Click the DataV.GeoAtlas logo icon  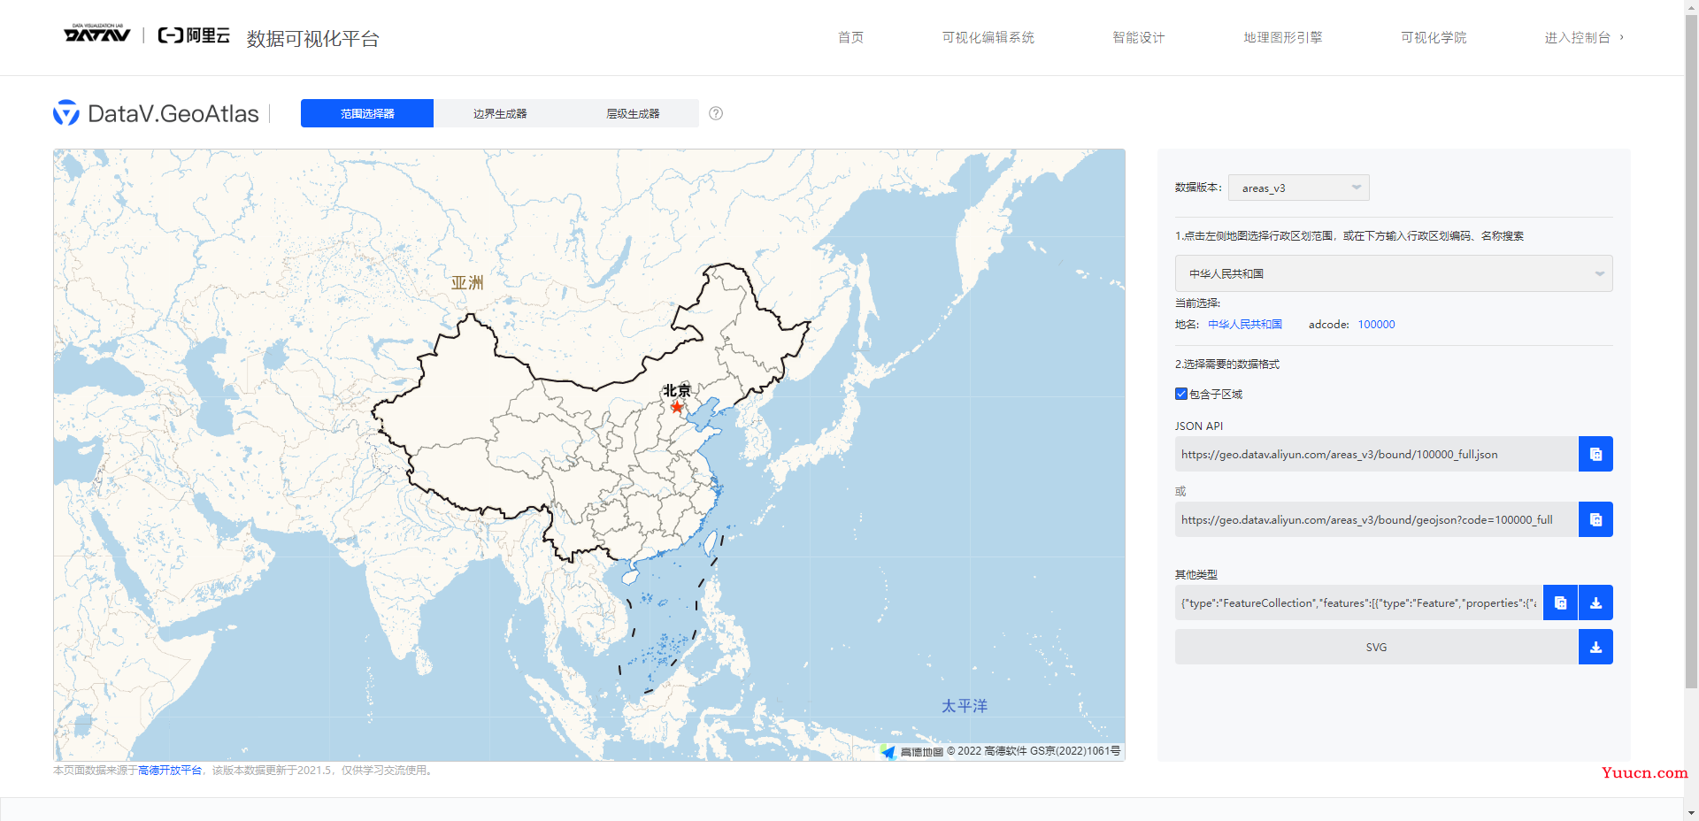tap(66, 113)
